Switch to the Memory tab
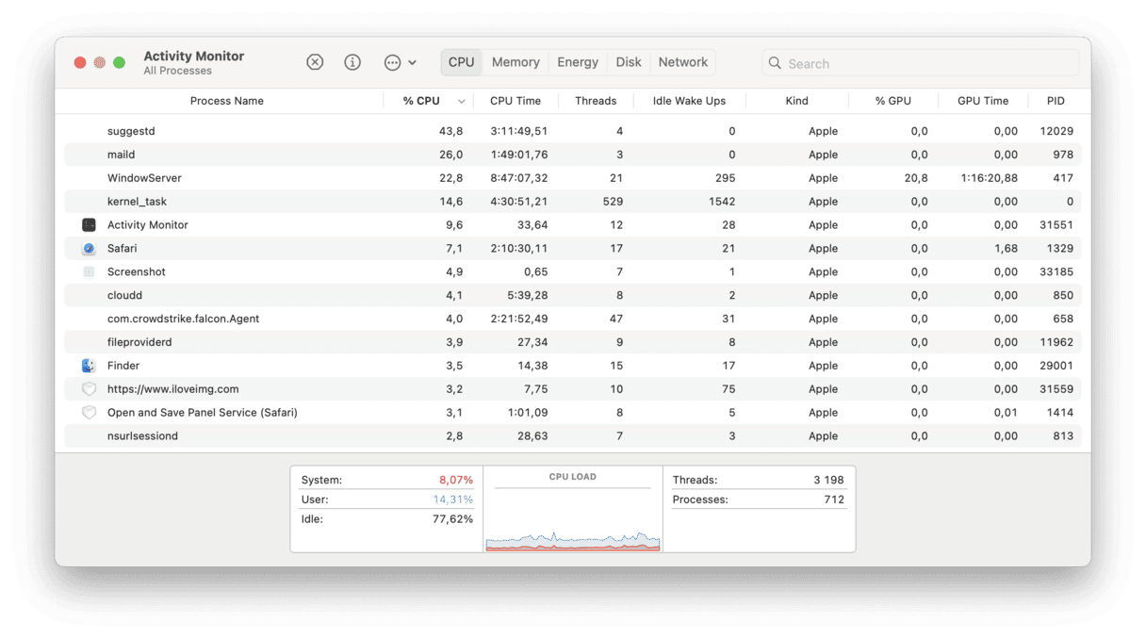 (x=516, y=62)
